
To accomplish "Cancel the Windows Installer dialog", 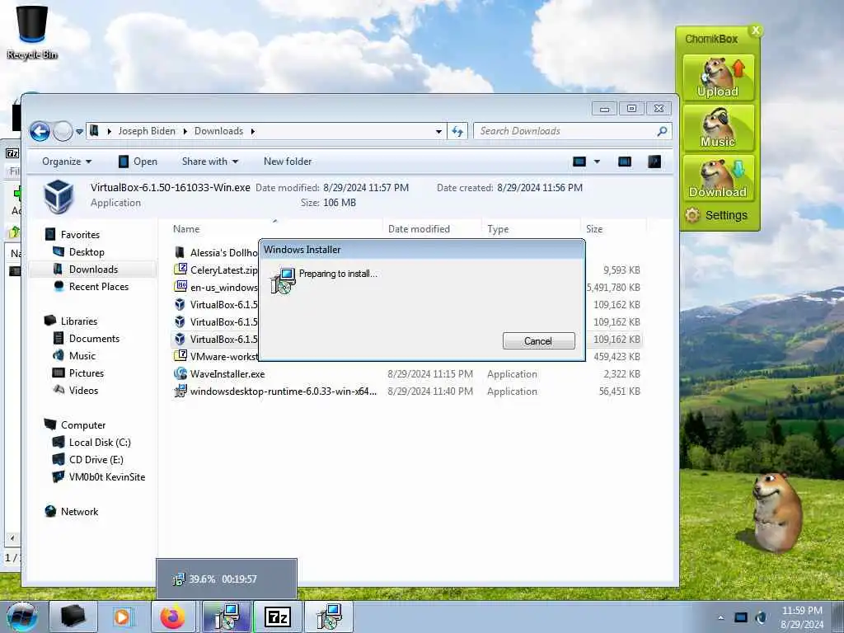I will pyautogui.click(x=538, y=340).
